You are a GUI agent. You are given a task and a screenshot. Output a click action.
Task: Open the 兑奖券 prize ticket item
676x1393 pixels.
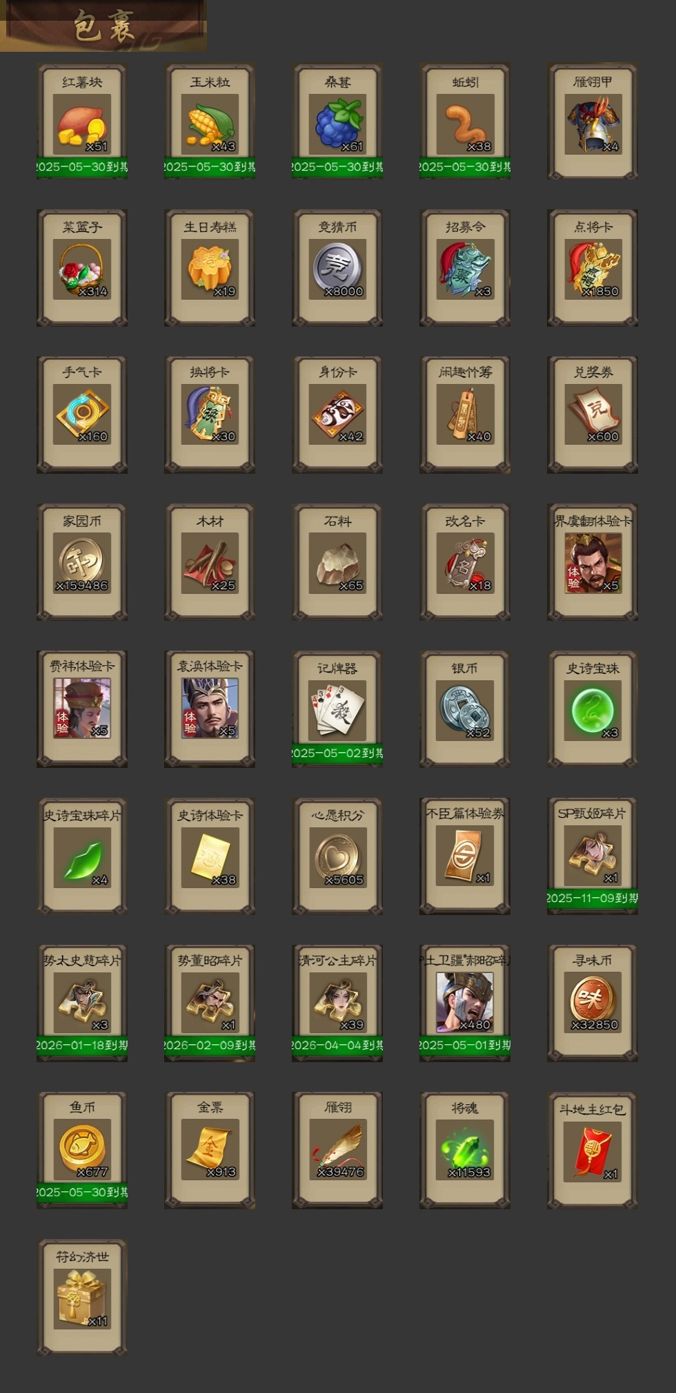point(593,414)
